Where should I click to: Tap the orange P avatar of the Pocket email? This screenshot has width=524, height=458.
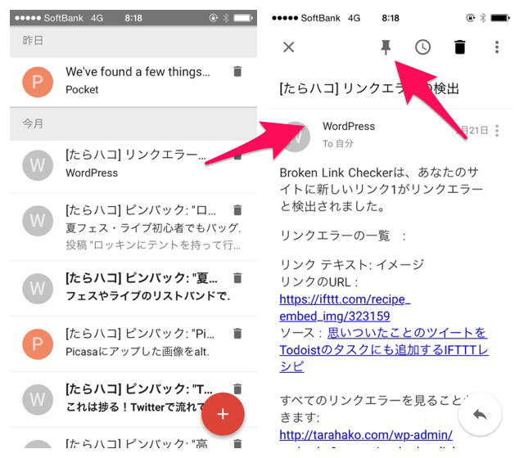click(x=38, y=82)
